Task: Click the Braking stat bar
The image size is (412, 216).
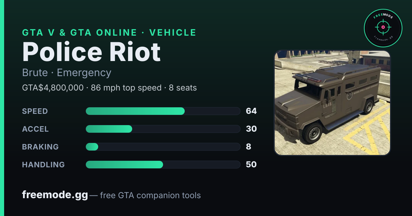Action: tap(163, 147)
